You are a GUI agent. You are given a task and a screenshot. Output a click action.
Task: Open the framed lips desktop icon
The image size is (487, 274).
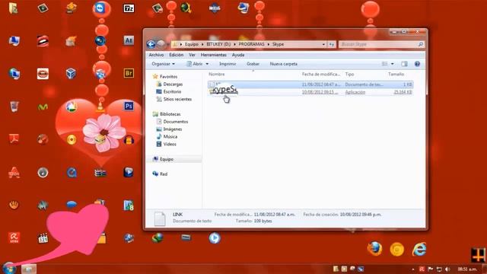click(x=43, y=74)
